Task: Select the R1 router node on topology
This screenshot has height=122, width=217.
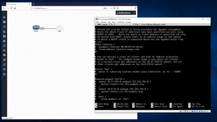Action: 36,28
